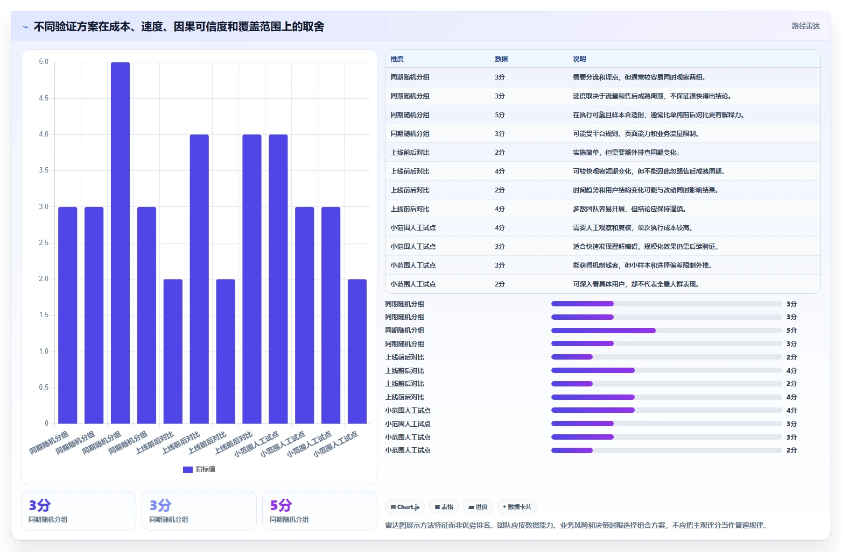Click the text 可能受平台规则、页面能力和业务流量限制。
The height and width of the screenshot is (552, 842).
click(636, 134)
